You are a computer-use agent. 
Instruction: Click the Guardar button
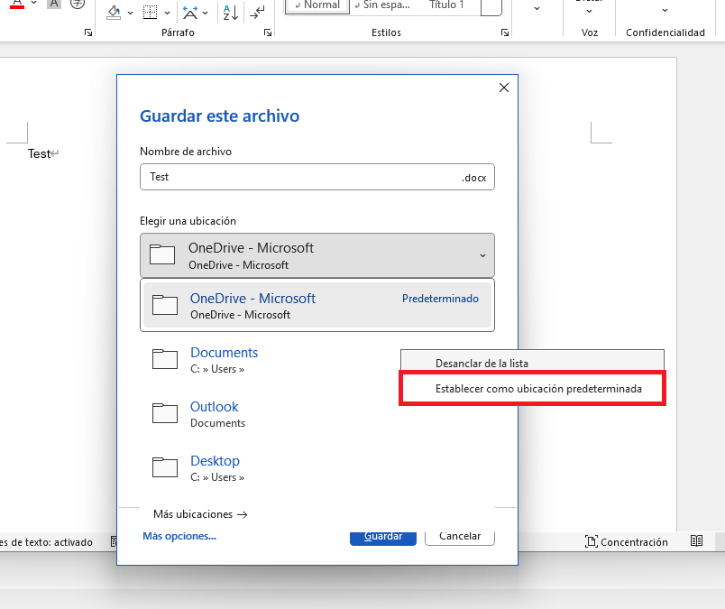(x=383, y=537)
